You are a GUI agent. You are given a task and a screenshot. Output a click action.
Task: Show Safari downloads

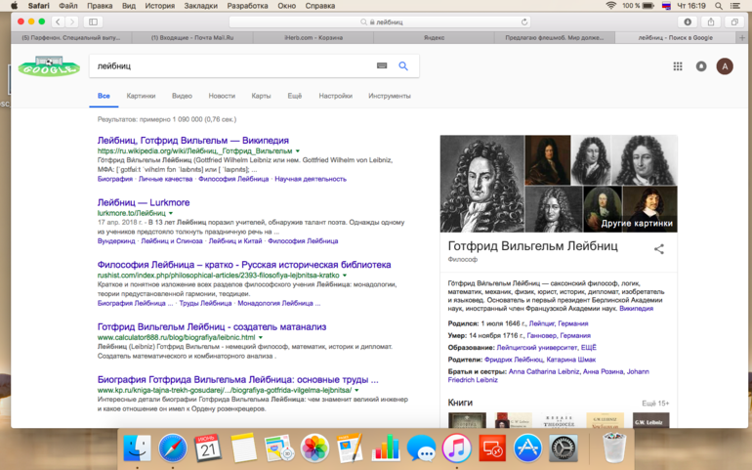click(688, 21)
